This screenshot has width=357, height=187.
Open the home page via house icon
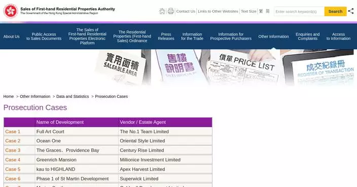(162, 11)
